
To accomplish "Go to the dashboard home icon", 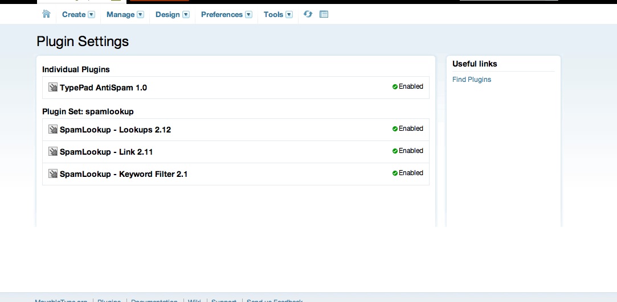I will coord(47,14).
